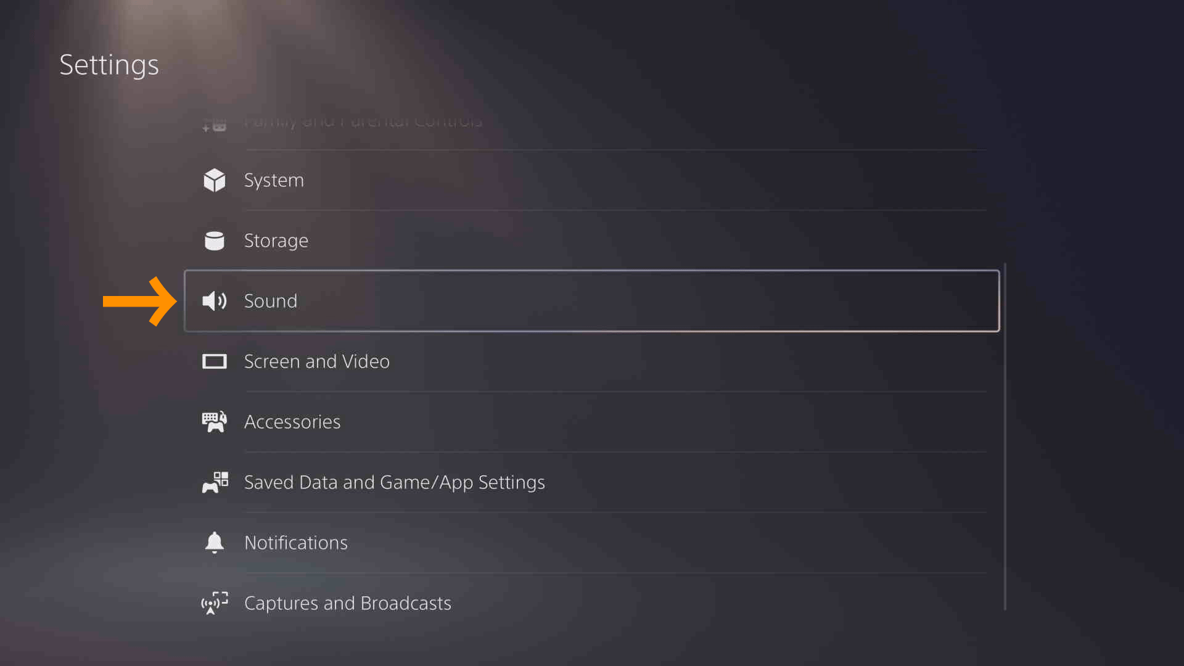Click the Settings page title
The width and height of the screenshot is (1184, 666).
tap(109, 65)
